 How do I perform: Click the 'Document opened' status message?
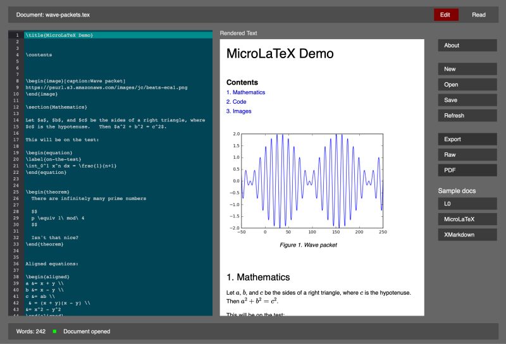click(87, 331)
